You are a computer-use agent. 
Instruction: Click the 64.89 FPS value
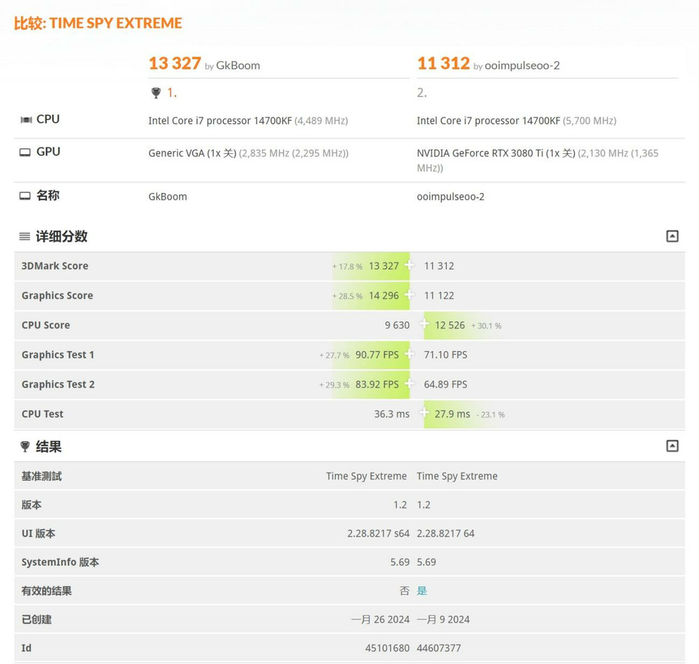pyautogui.click(x=445, y=384)
